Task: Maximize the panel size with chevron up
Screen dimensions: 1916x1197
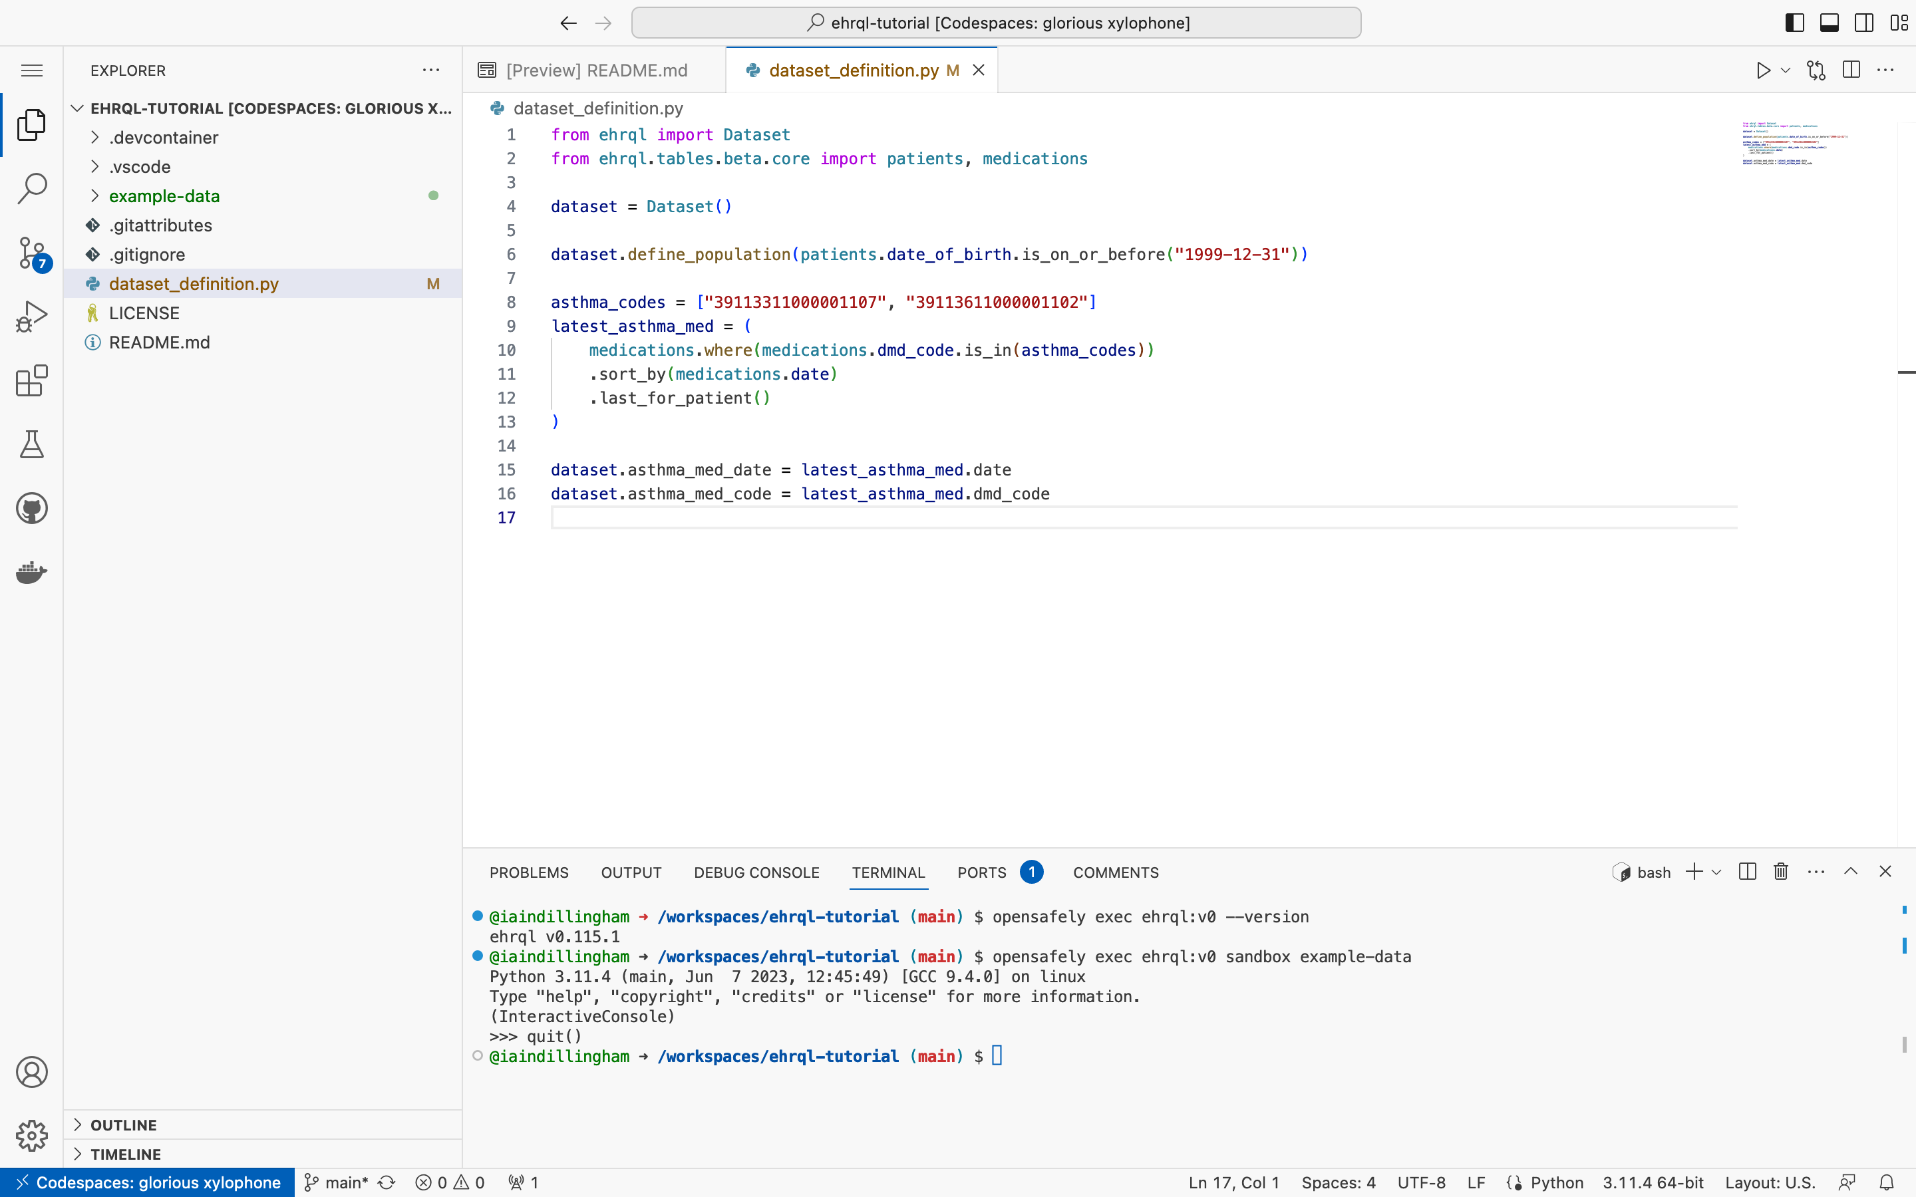Action: 1851,872
